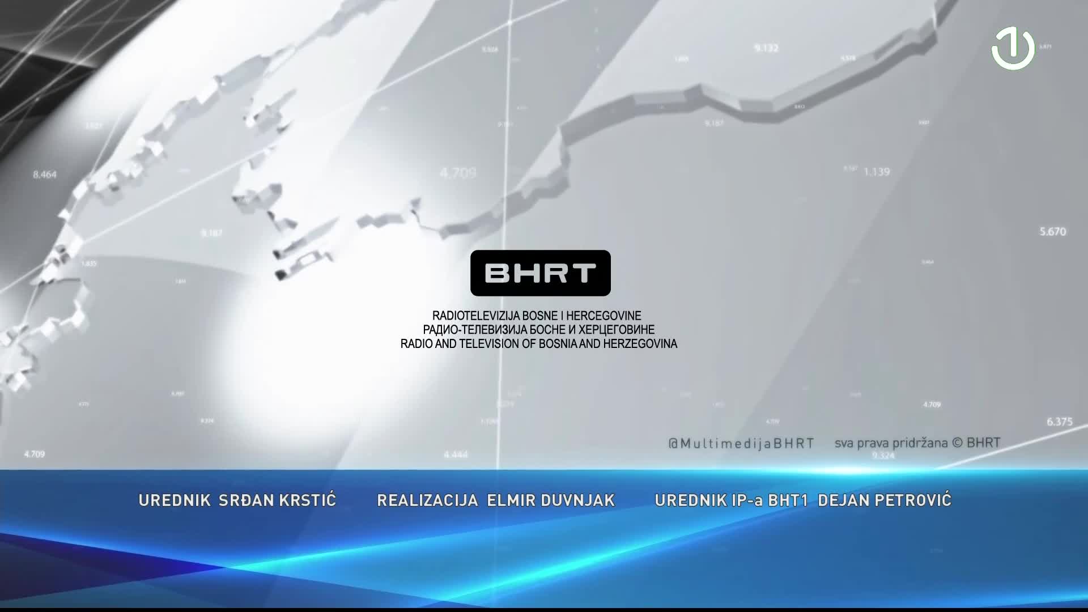Click the credit 'UREDNIK SRĐAN KRSTIĆ'
Image resolution: width=1088 pixels, height=612 pixels.
(x=237, y=500)
